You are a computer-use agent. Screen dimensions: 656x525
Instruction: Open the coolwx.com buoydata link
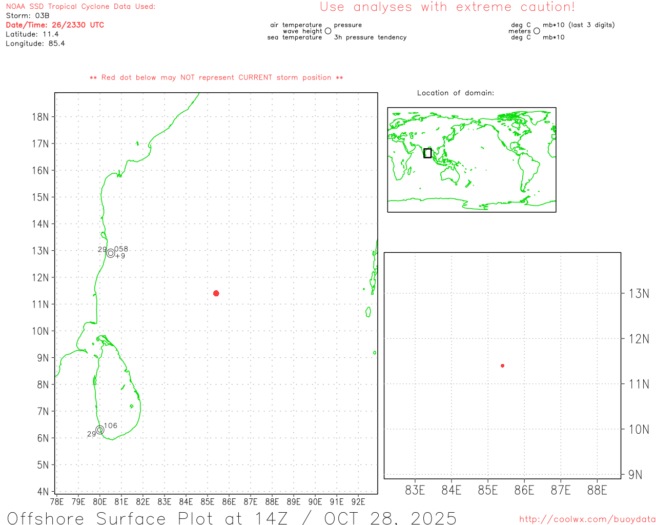point(587,519)
